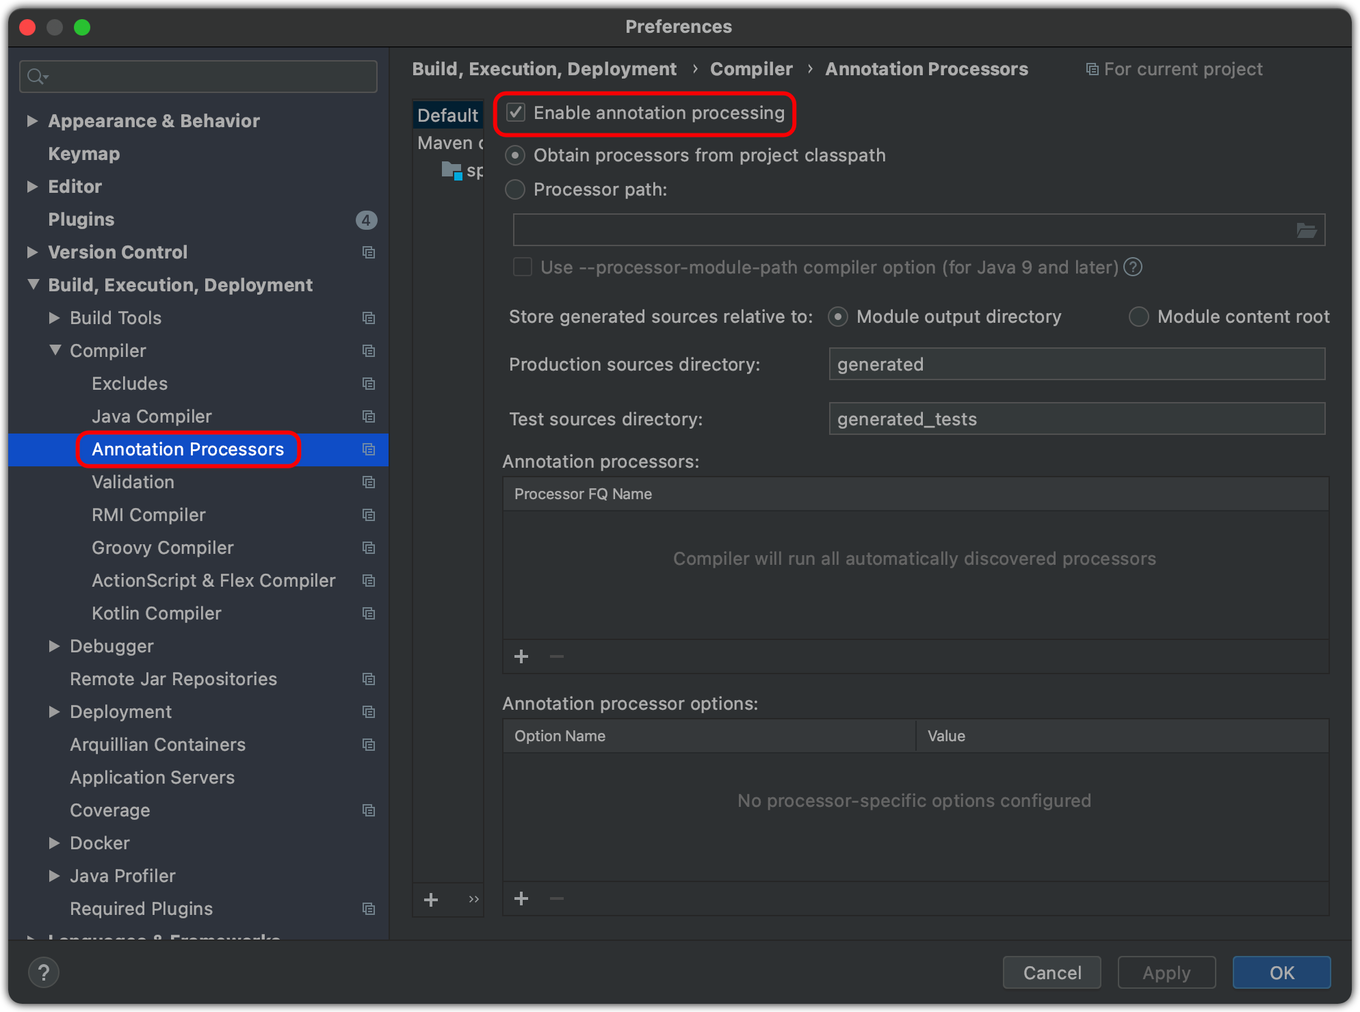Click the module folder icon under Maven default profile
This screenshot has width=1360, height=1012.
(452, 170)
